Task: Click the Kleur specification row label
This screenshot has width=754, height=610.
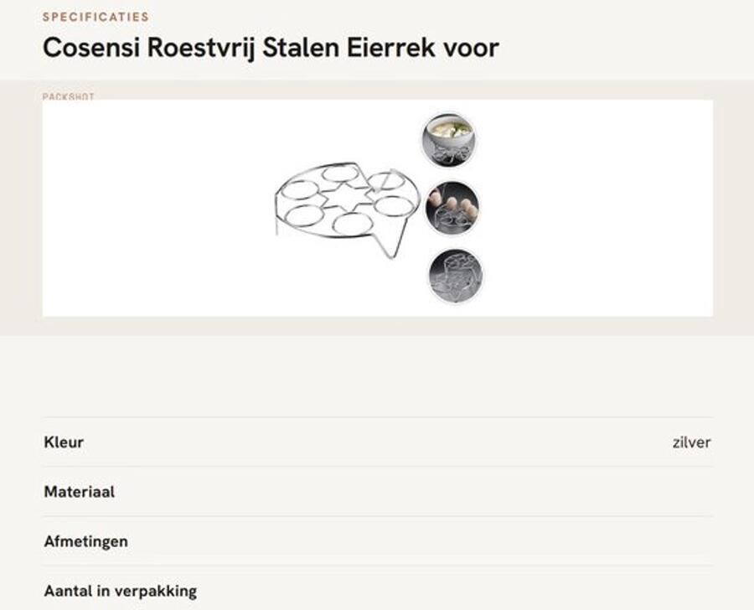Action: (64, 442)
